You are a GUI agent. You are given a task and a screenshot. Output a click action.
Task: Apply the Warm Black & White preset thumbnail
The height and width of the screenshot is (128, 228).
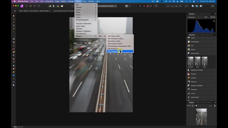(x=204, y=61)
